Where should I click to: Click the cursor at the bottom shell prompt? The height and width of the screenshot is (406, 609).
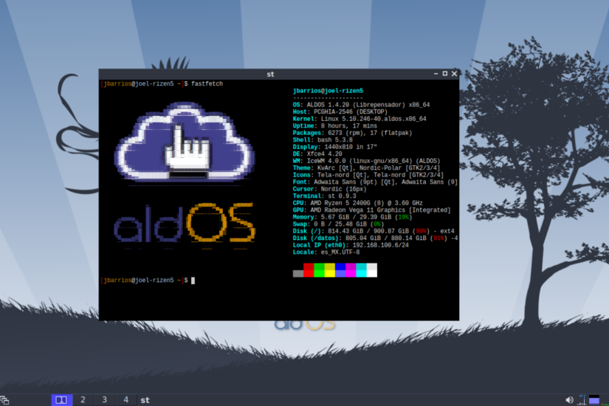pos(193,281)
